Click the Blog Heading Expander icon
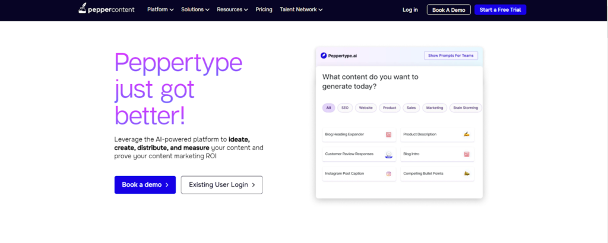Screen dimensions: 608x243 click(x=388, y=135)
